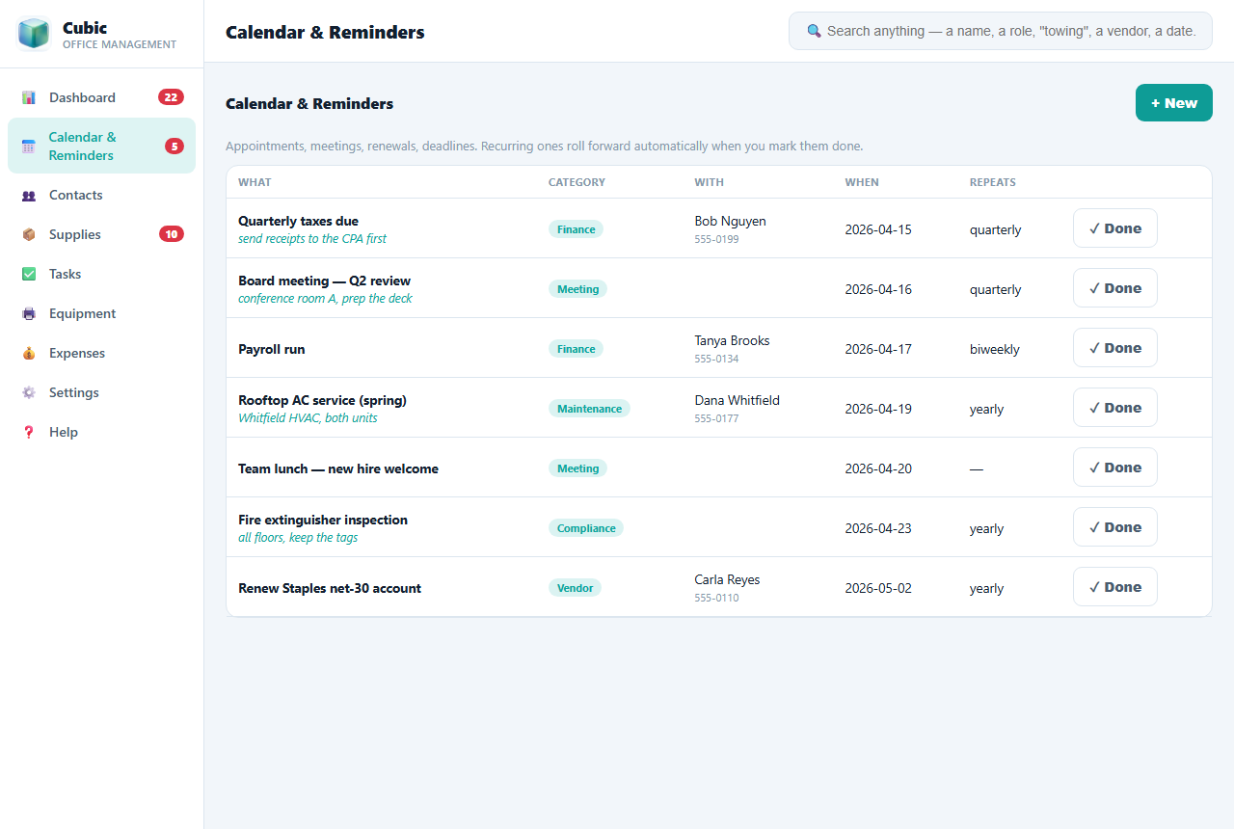1234x829 pixels.
Task: Click the red 10 badge on Supplies
Action: coord(171,234)
